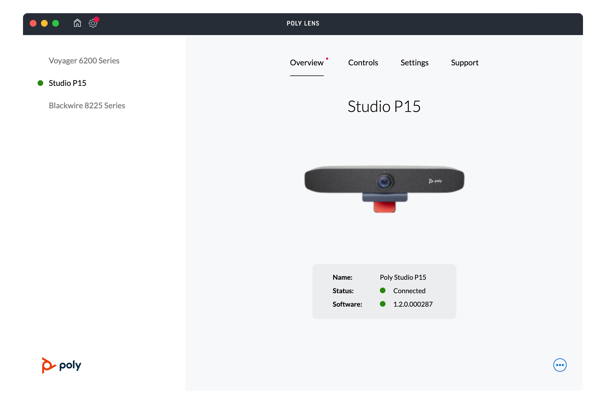The height and width of the screenshot is (404, 606).
Task: Select Studio P15 in device list
Action: 67,83
